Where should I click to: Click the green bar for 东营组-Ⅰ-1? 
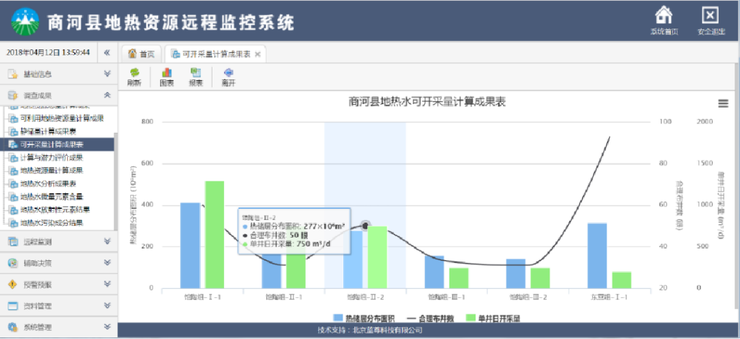[621, 280]
